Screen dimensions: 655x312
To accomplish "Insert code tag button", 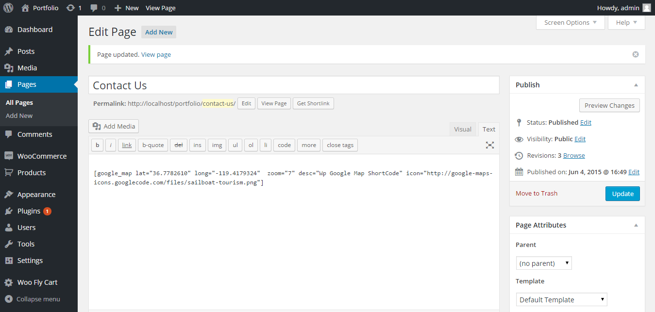I will click(x=285, y=145).
